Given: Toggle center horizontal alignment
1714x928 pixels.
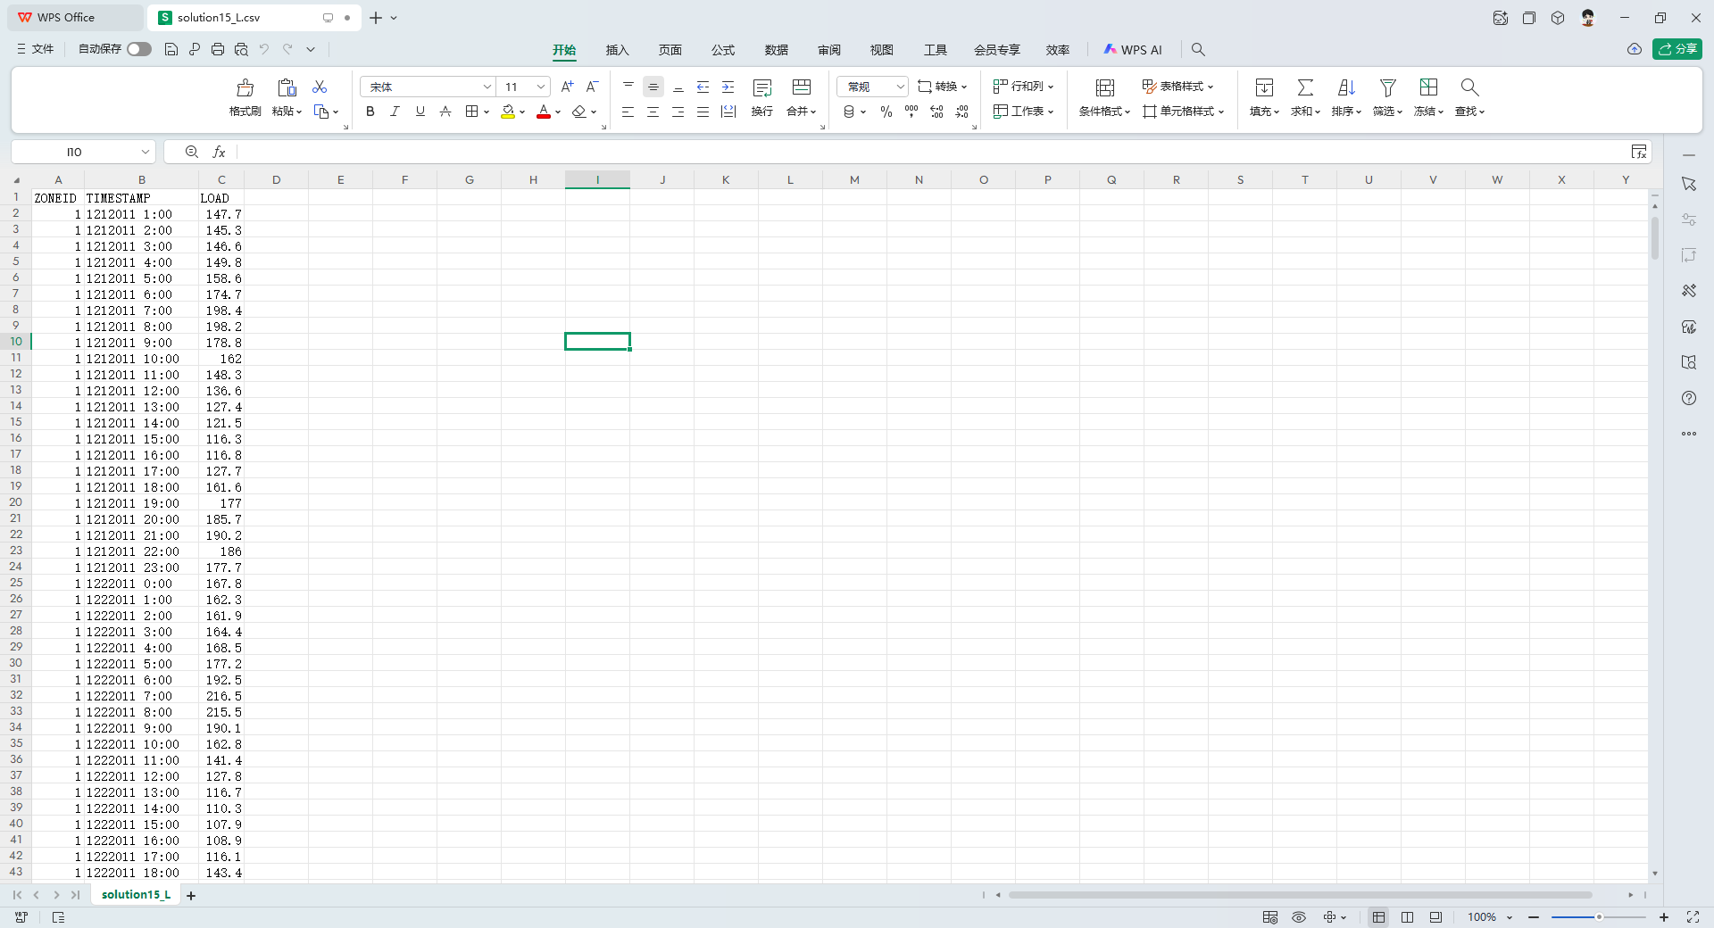Looking at the screenshot, I should (653, 112).
